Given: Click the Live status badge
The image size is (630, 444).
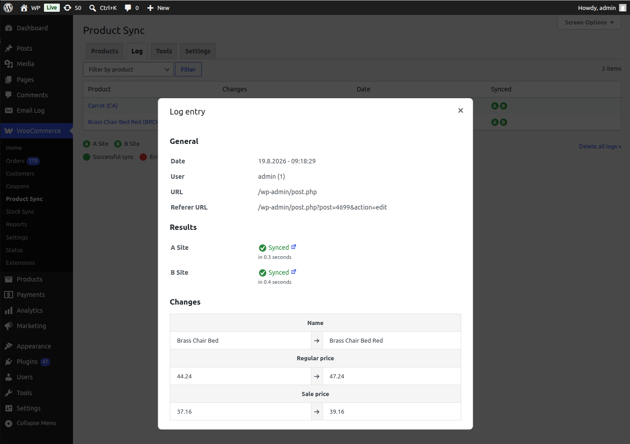Looking at the screenshot, I should point(52,8).
